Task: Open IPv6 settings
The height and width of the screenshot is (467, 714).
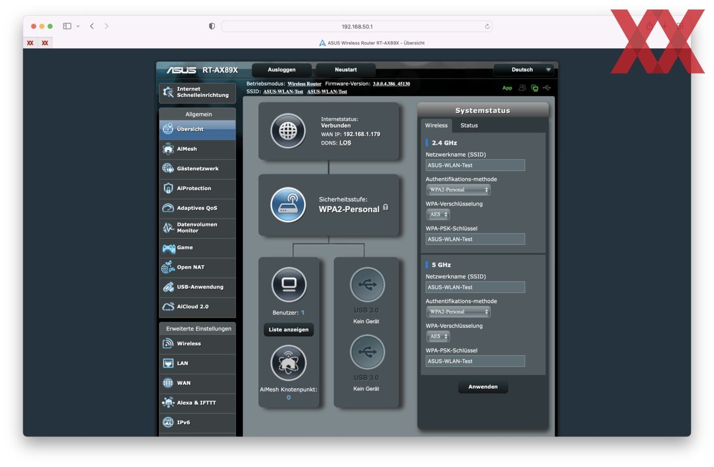Action: pyautogui.click(x=197, y=422)
